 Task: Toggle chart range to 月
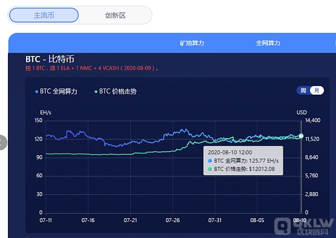pos(317,91)
